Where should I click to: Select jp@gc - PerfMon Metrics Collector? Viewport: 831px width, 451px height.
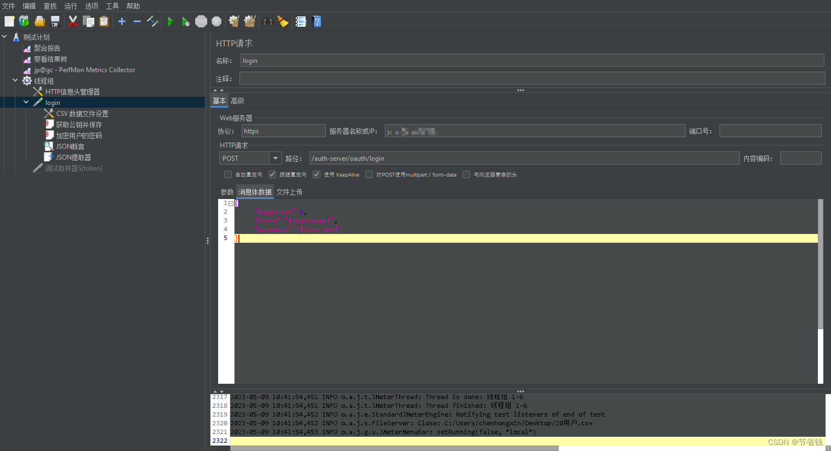pos(84,70)
